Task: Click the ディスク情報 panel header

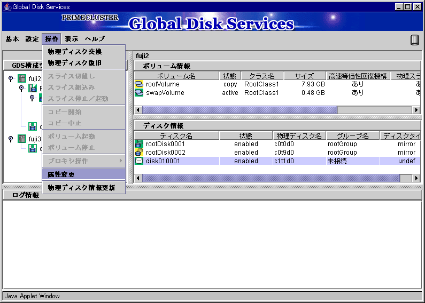Action: click(277, 125)
